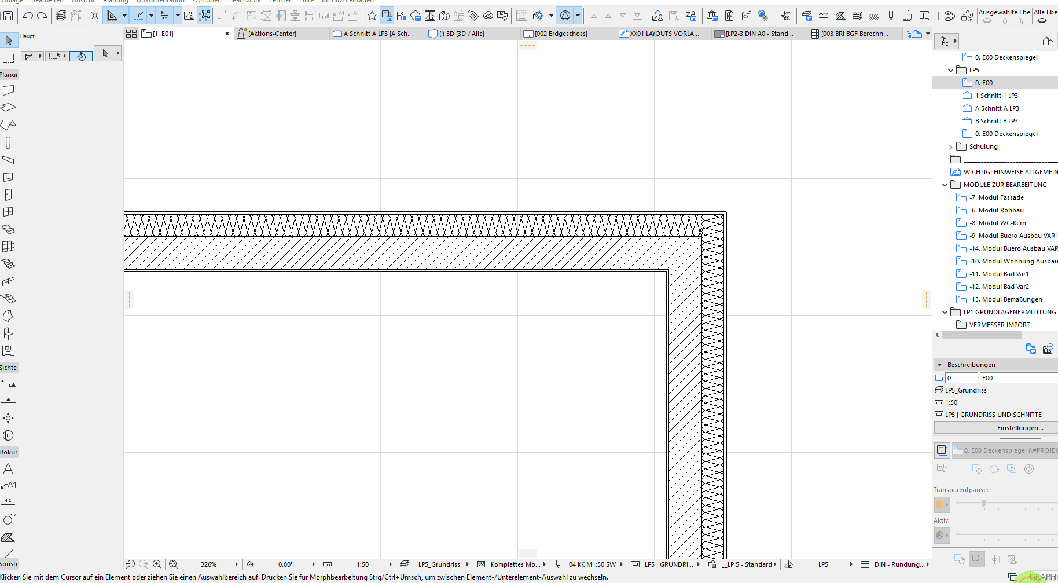
Task: Collapse the Beschreibungen panel section
Action: [939, 365]
